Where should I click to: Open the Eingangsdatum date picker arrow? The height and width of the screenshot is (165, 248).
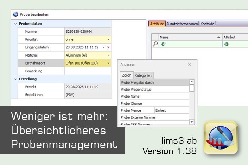pos(104,47)
